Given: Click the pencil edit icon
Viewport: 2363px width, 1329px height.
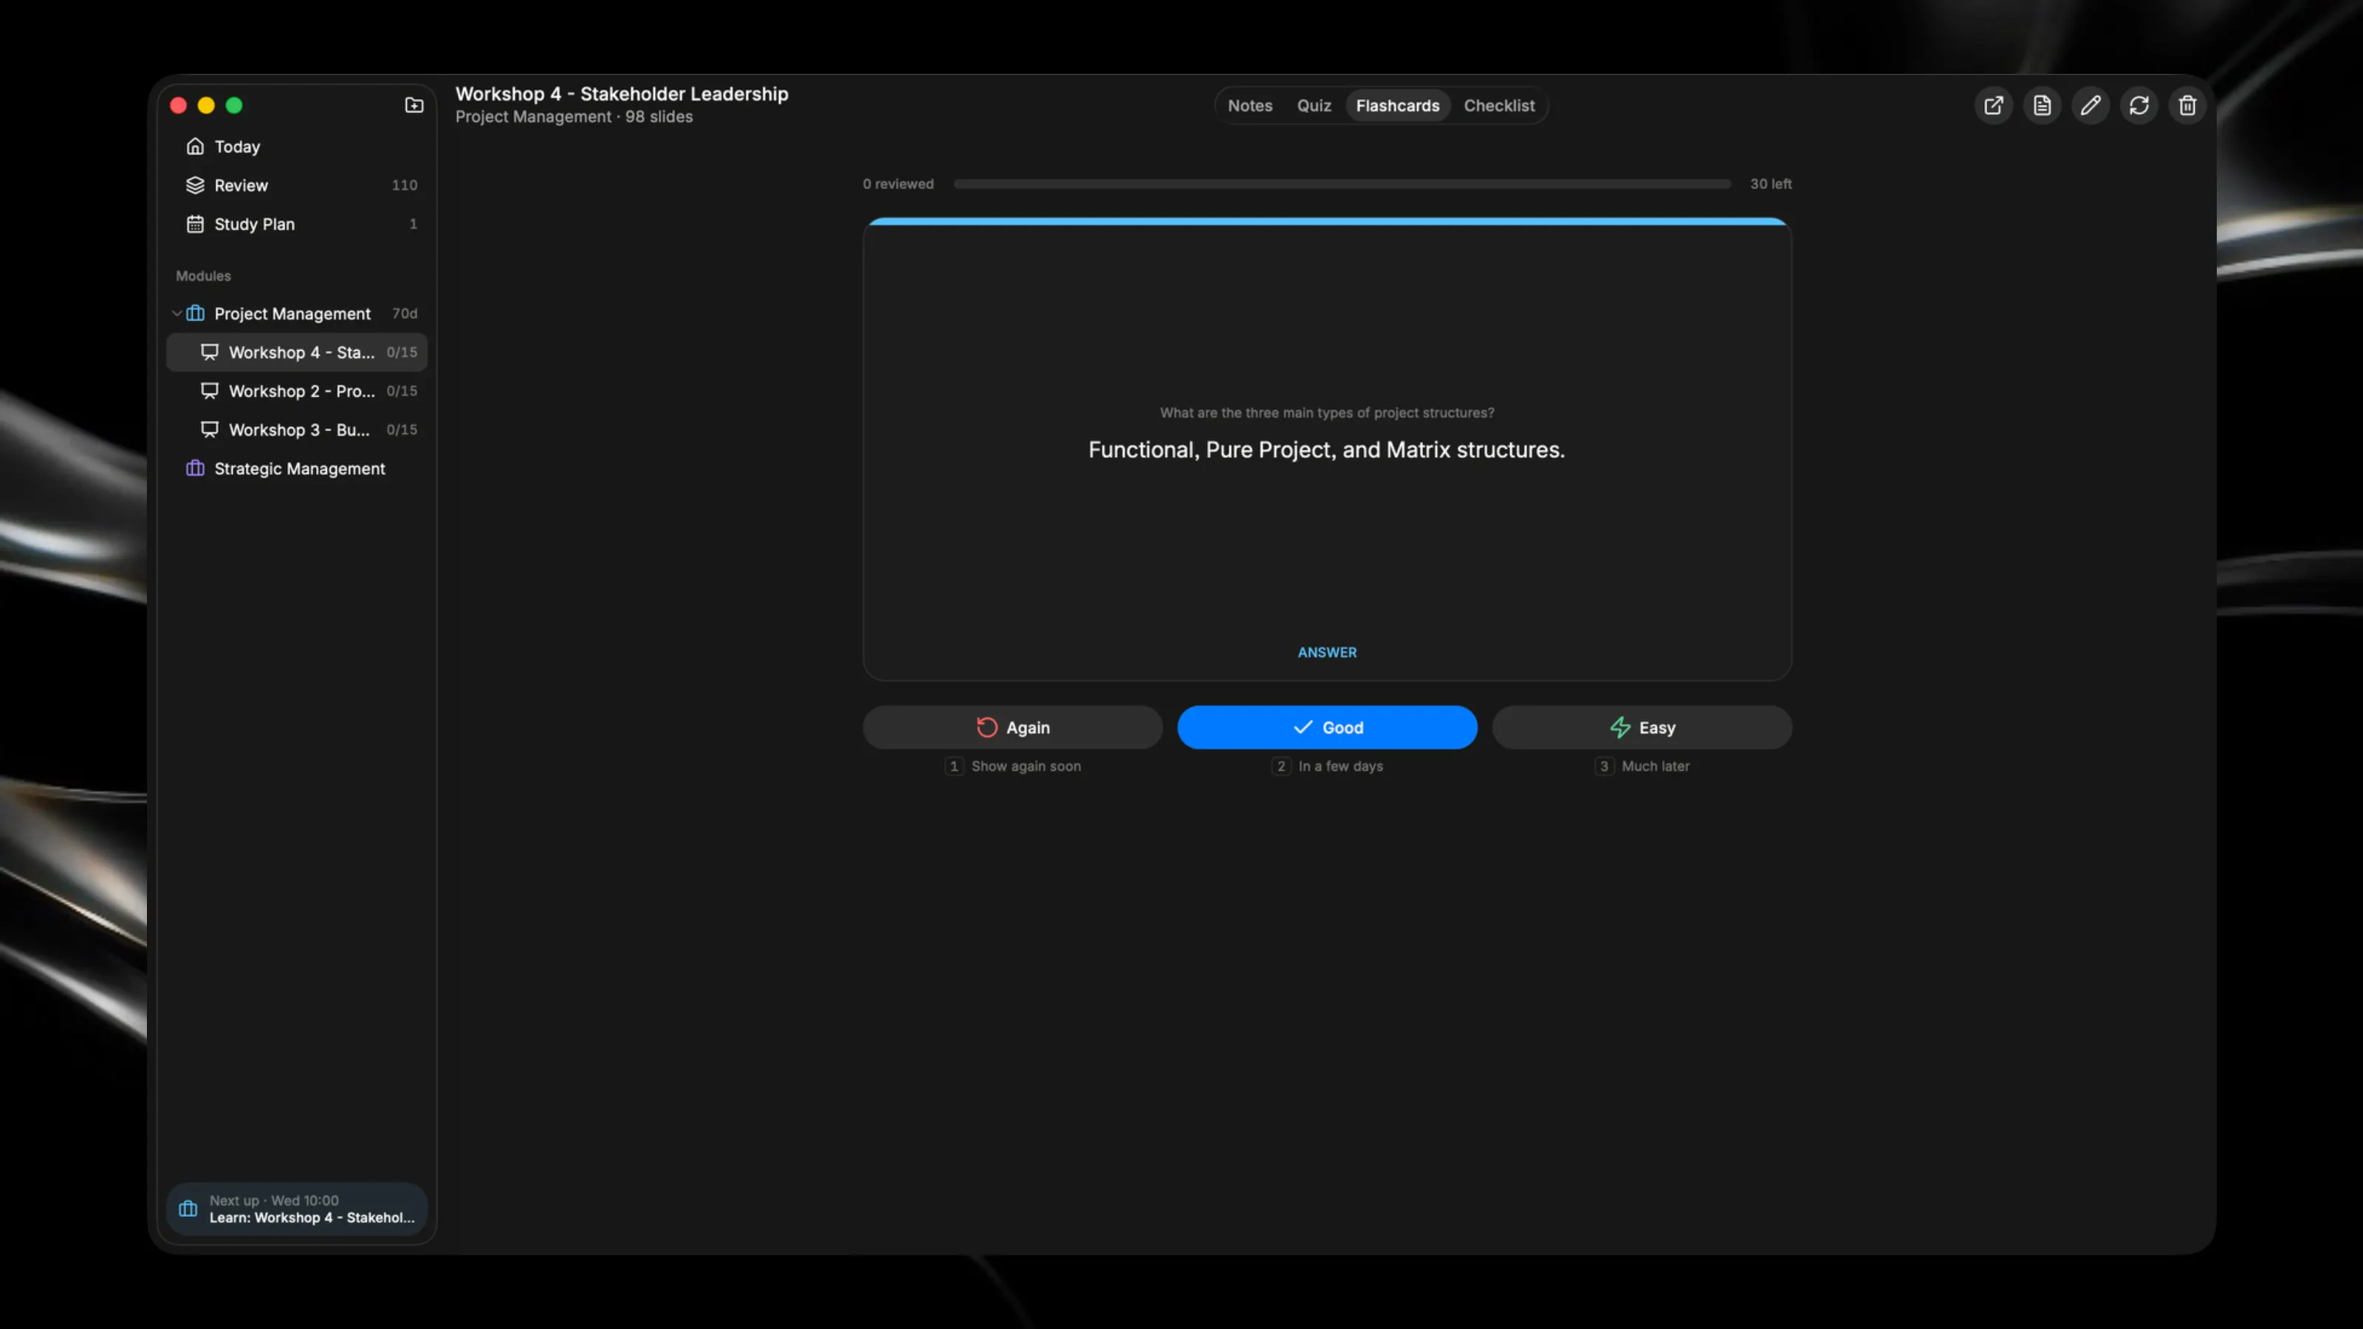Looking at the screenshot, I should coord(2091,106).
